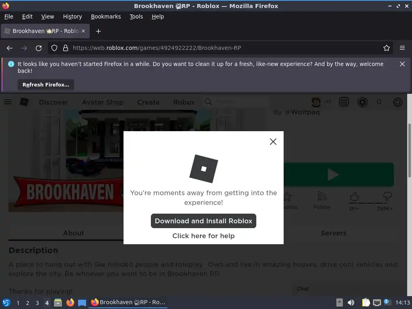Open the desktop start menu icon

click(x=6, y=303)
